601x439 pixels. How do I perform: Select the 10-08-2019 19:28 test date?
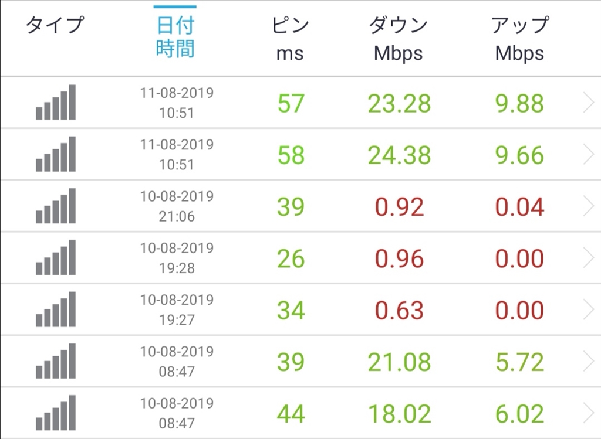click(177, 258)
